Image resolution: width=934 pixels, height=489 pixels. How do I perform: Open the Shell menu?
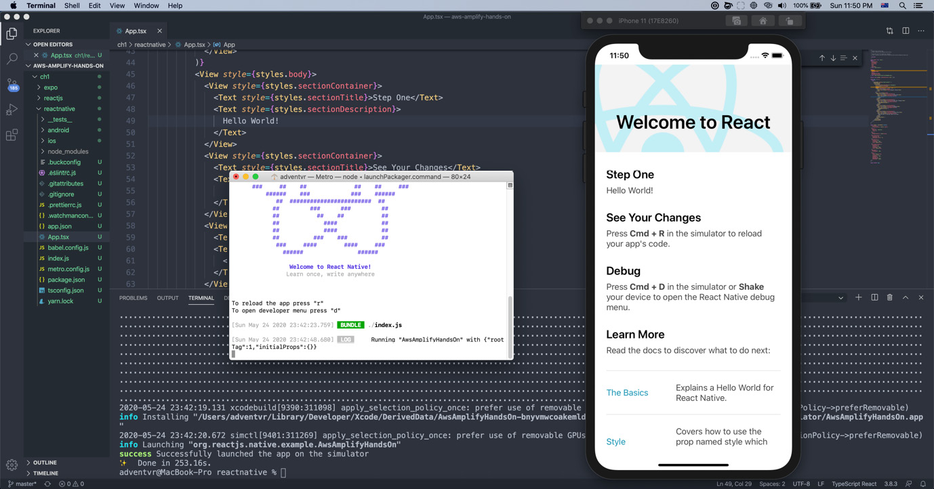pyautogui.click(x=72, y=5)
